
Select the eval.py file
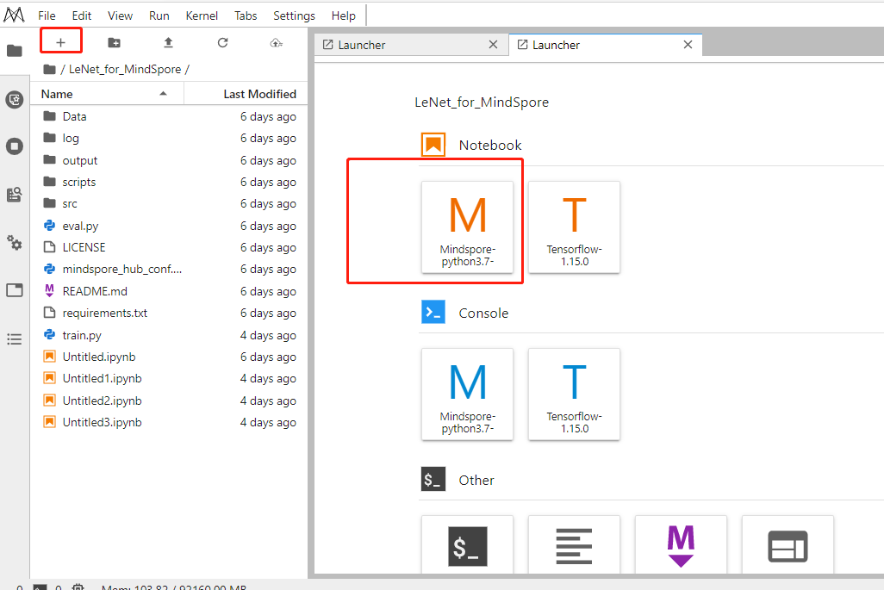point(169,226)
